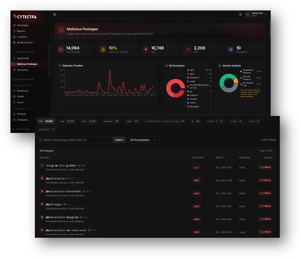Image resolution: width=301 pixels, height=259 pixels.
Task: Filter by rubygems ecosystem chip
Action: (x=111, y=121)
